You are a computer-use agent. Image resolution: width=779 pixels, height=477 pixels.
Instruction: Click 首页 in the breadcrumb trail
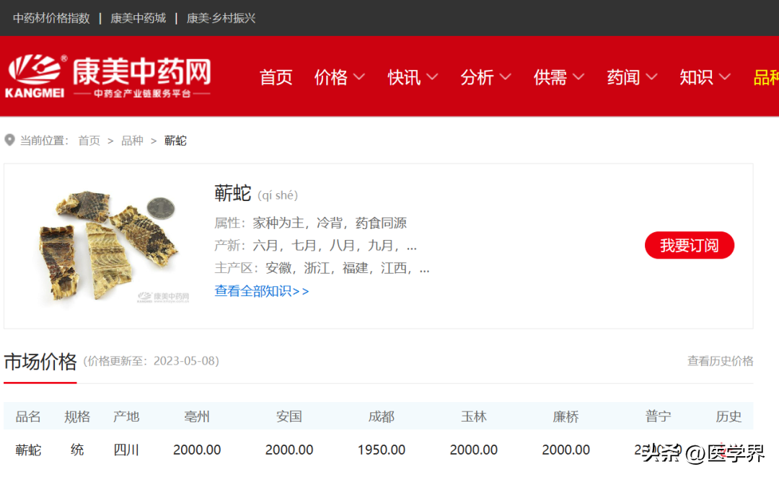[x=89, y=141]
